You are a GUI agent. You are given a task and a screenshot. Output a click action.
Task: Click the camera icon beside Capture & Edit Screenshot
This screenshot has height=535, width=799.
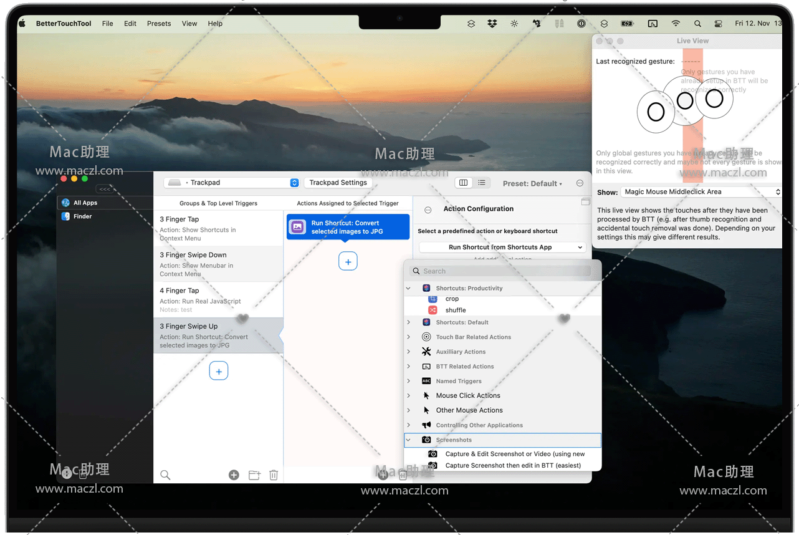click(433, 454)
